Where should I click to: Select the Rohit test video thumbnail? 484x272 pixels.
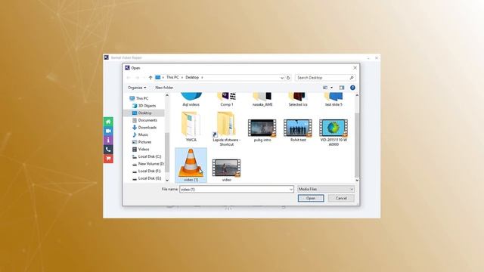(x=298, y=130)
